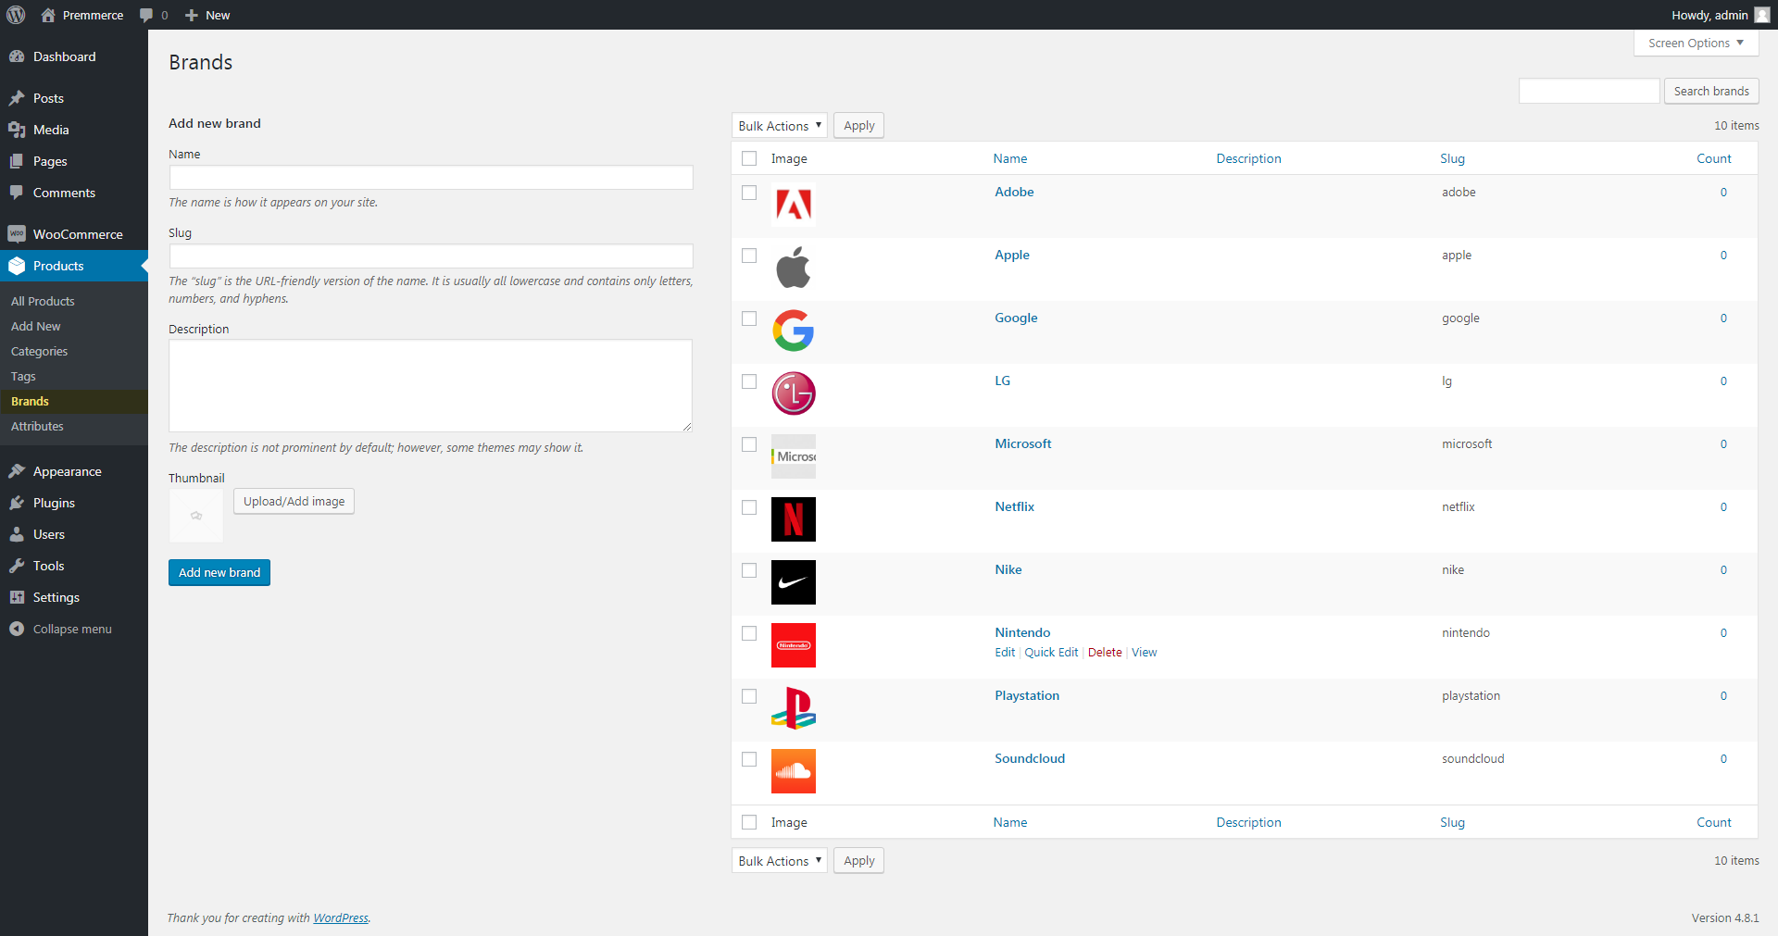Check the Google row checkbox
The height and width of the screenshot is (936, 1778).
pos(749,318)
